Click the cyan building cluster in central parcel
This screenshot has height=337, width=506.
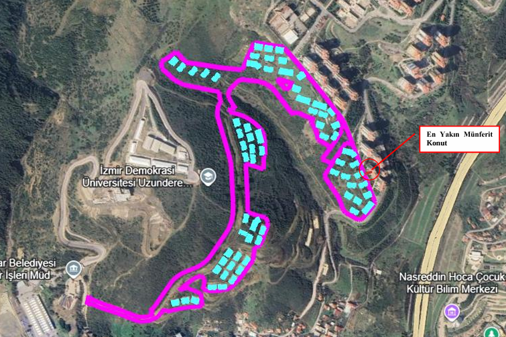coord(249,141)
